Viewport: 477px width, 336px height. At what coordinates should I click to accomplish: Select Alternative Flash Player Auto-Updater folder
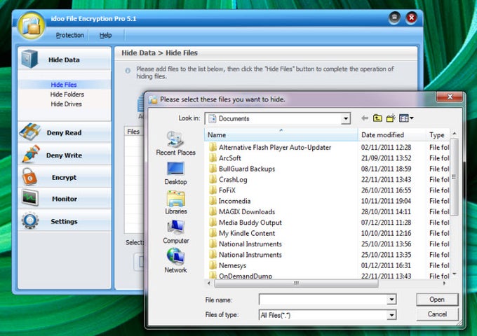point(275,147)
